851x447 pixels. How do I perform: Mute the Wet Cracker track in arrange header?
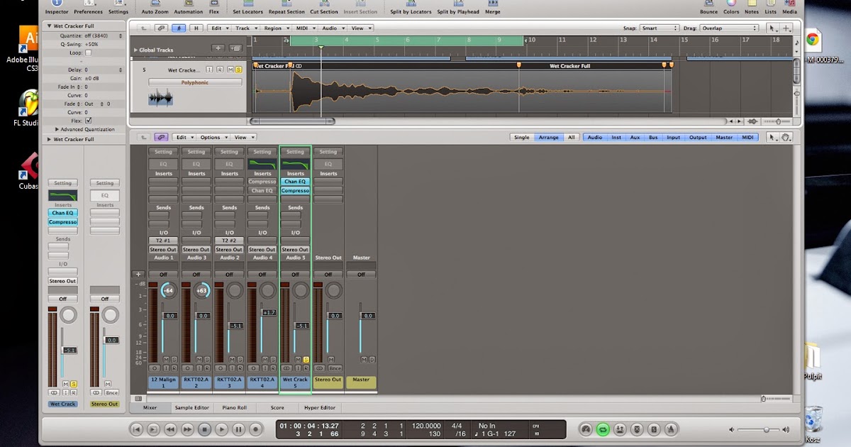[230, 70]
